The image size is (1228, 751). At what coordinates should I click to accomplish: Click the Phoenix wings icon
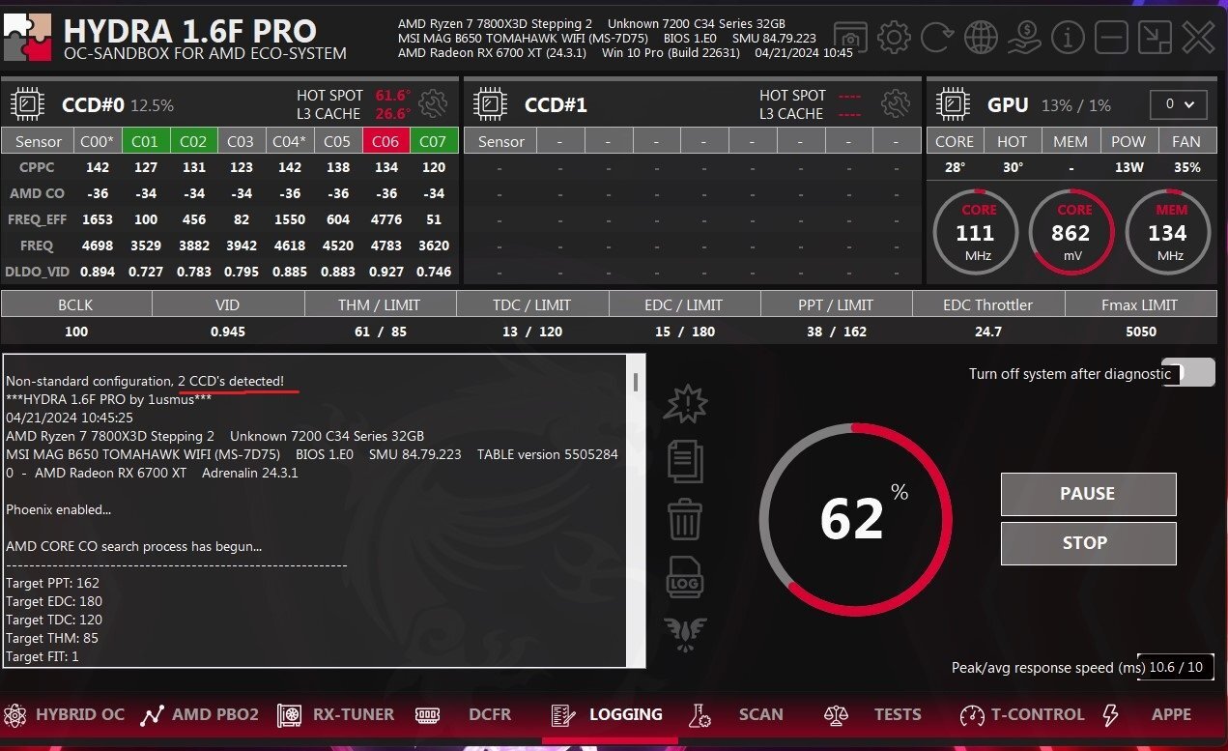685,633
